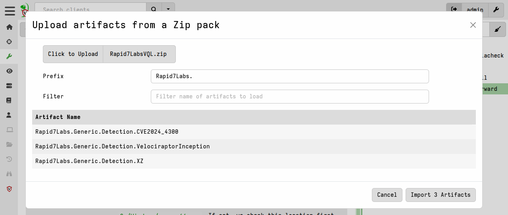The image size is (508, 215).
Task: Open the Users person icon
Action: (x=9, y=115)
